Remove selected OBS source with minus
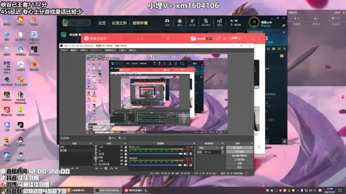Image resolution: width=346 pixels, height=194 pixels. (101, 168)
